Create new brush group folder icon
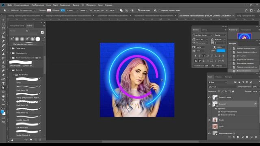 31,140
